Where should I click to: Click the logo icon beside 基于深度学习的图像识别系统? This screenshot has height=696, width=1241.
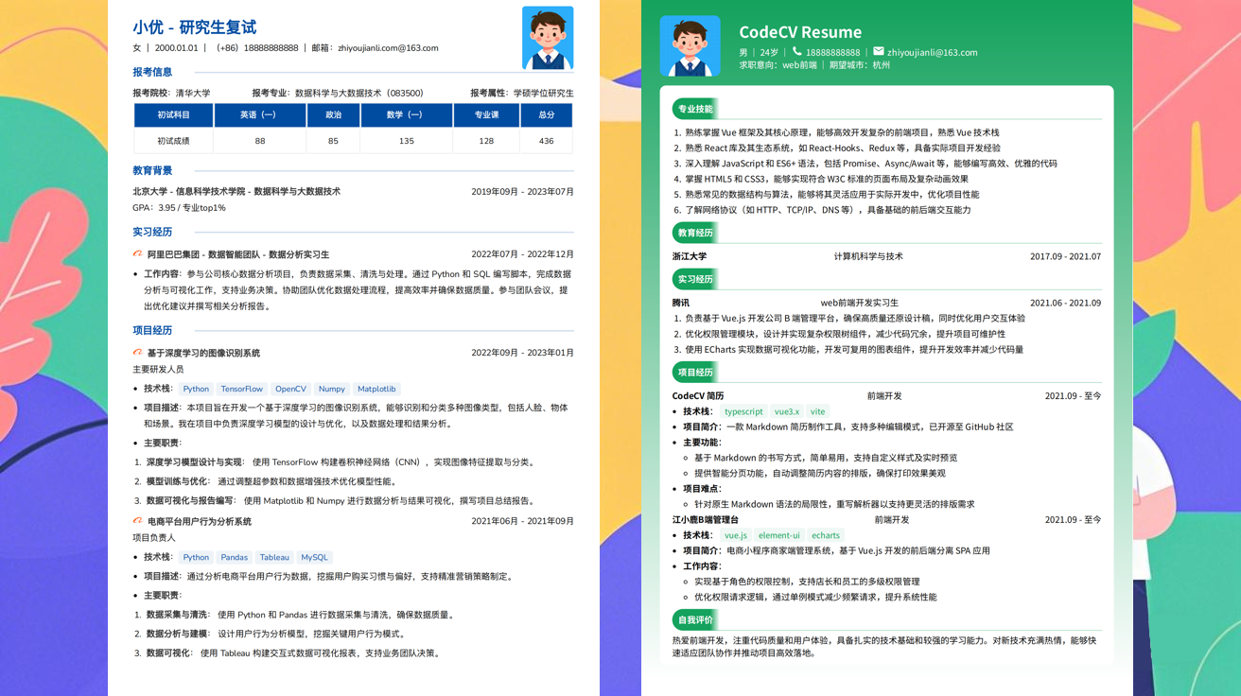pyautogui.click(x=138, y=353)
